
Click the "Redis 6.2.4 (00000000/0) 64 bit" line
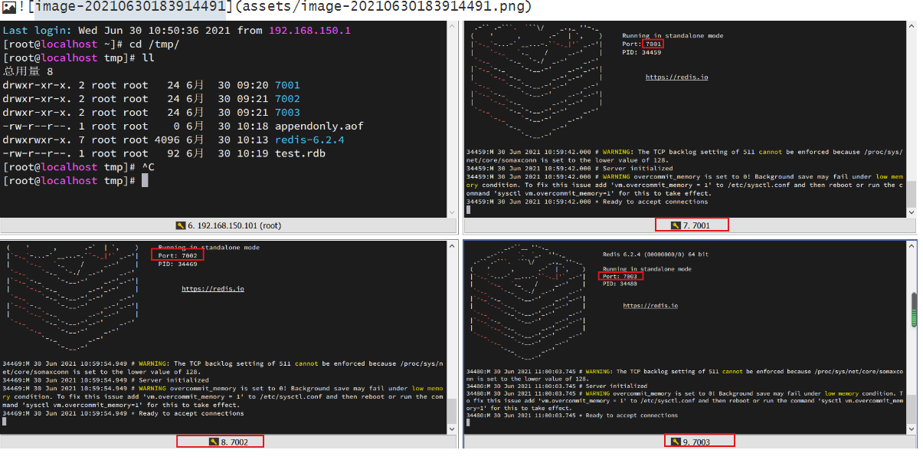click(656, 254)
